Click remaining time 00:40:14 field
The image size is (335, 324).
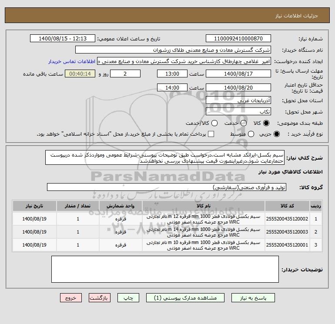pos(80,73)
